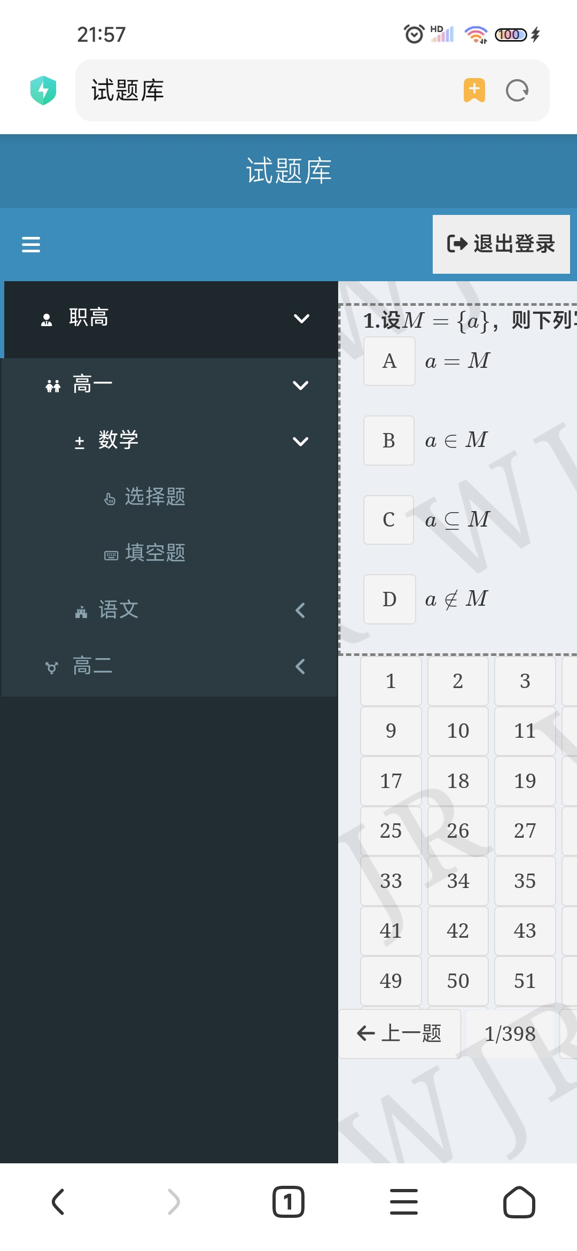
Task: Reload the page with the refresh icon
Action: 517,90
